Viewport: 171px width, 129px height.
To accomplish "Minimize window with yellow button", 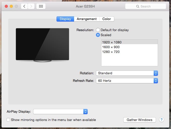I will click(11, 6).
